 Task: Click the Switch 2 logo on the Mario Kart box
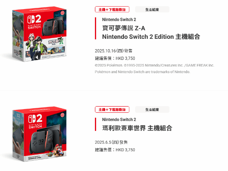pos(35,121)
